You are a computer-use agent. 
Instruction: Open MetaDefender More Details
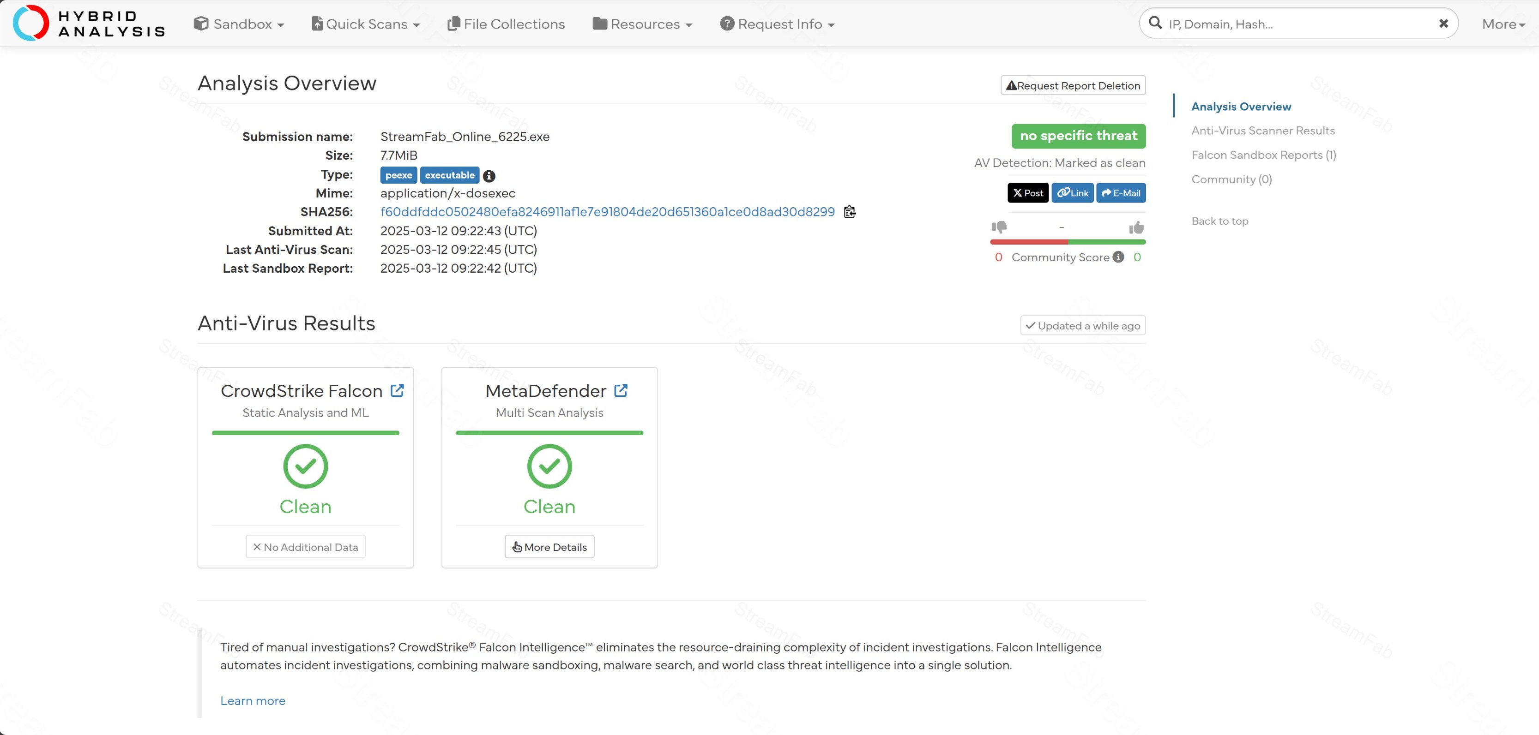[549, 547]
